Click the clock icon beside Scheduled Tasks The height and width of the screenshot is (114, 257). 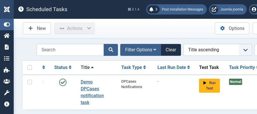(x=21, y=9)
